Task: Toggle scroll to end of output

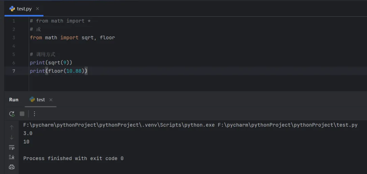Action: 12,157
